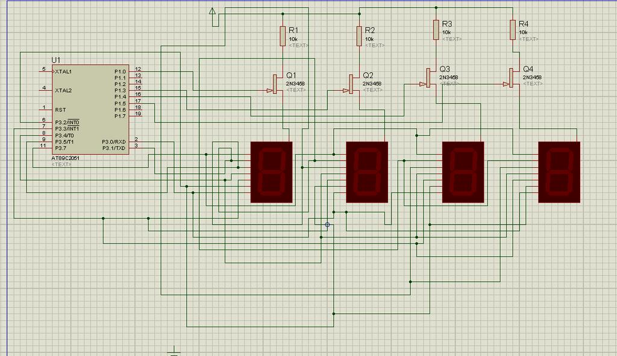Screen dimensions: 617x356
Task: Click the <TEXT> placeholder under AT89C2051
Action: tap(61, 164)
